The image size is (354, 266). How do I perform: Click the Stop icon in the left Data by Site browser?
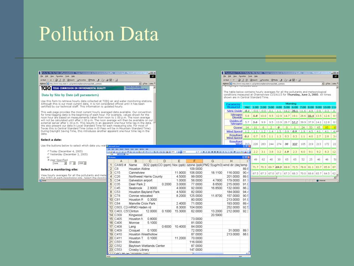[x=56, y=80]
